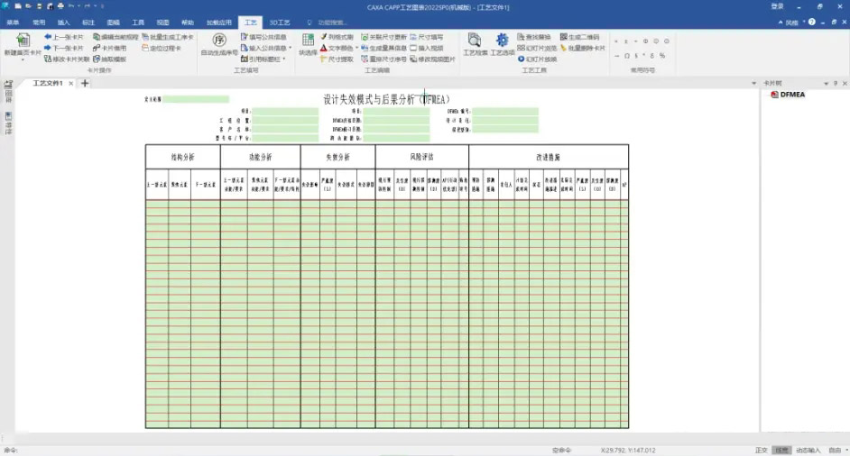The height and width of the screenshot is (456, 850).
Task: Insert the percent symbol from 常用符号
Action: (x=662, y=55)
